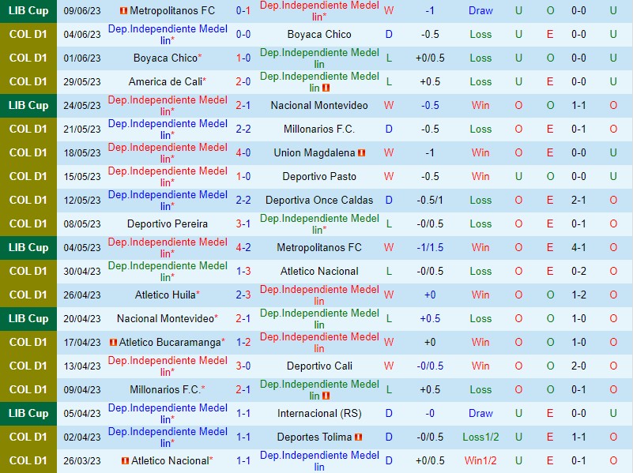Screen dimensions: 633x473
Task: Open LIB Cup league label dated 24/05/23
Action: point(28,106)
